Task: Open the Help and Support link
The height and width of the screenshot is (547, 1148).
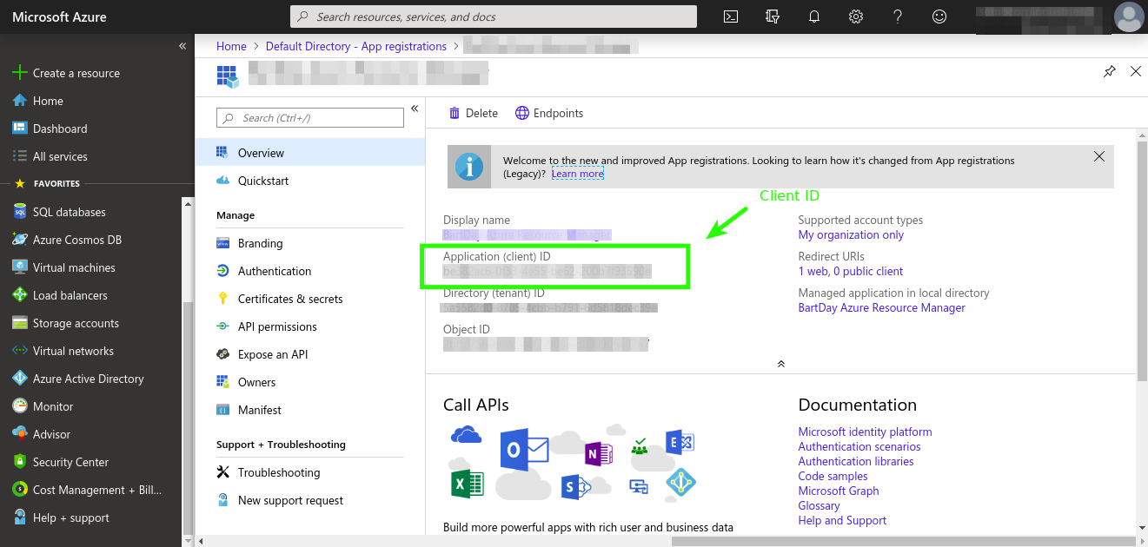Action: click(x=843, y=520)
